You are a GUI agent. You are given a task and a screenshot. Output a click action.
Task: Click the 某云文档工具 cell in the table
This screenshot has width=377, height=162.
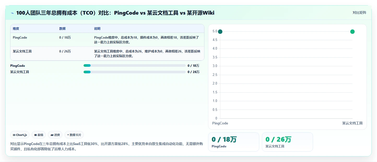tap(22, 51)
